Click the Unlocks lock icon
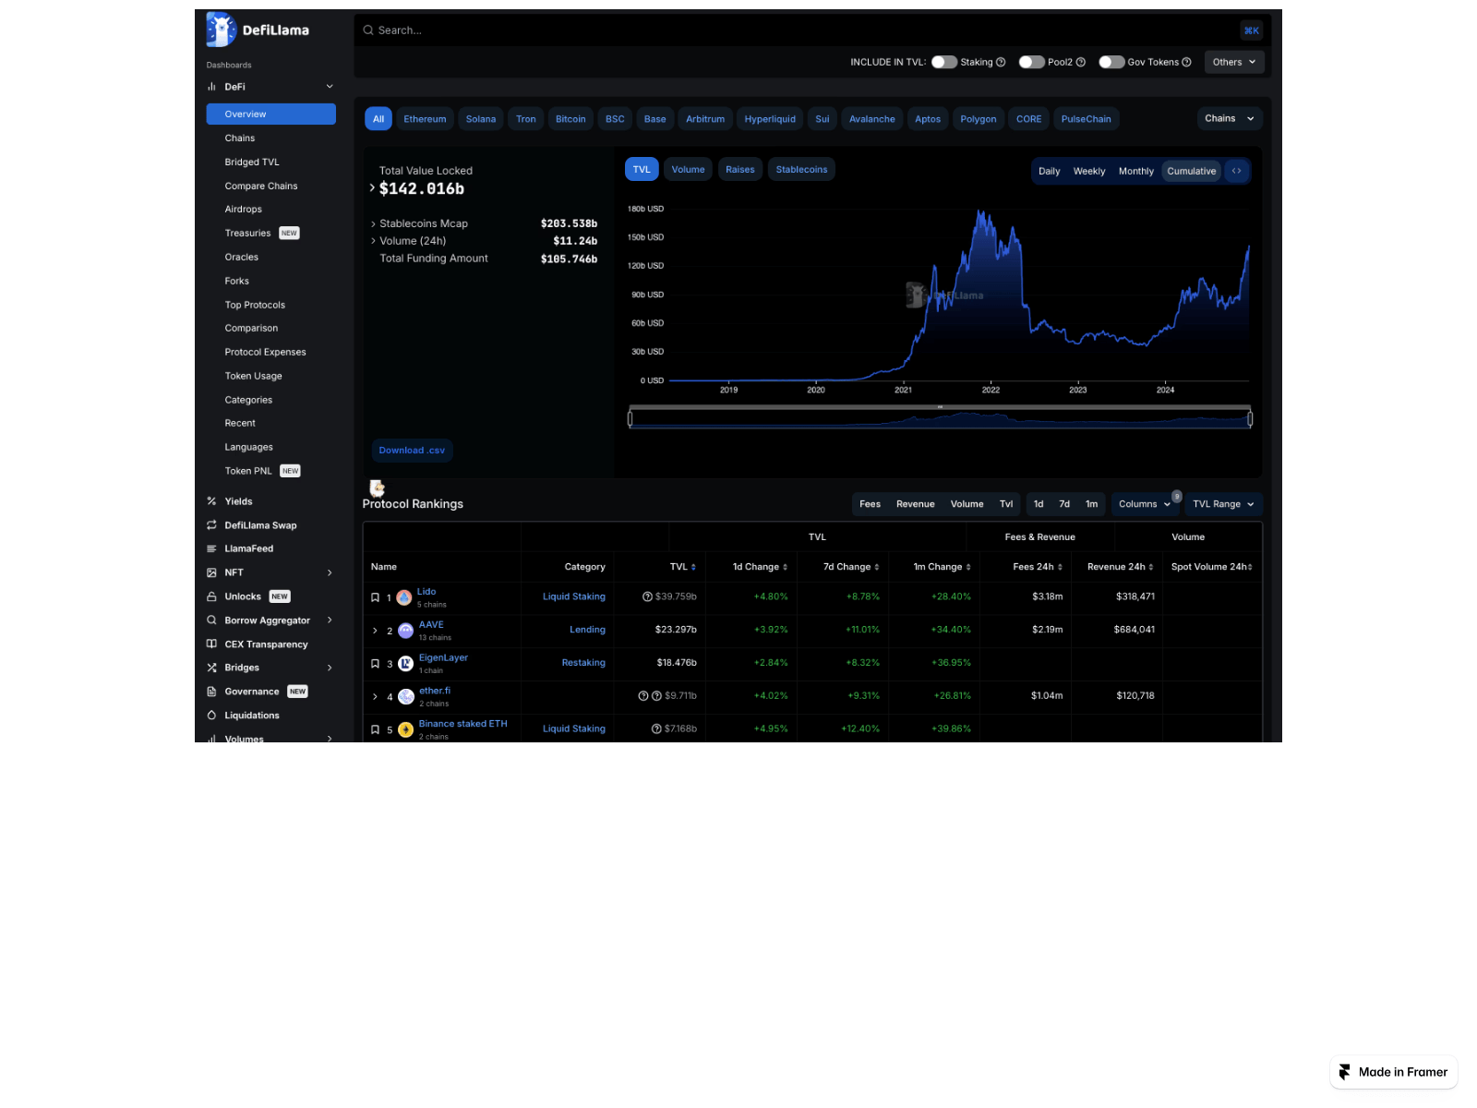 [211, 596]
